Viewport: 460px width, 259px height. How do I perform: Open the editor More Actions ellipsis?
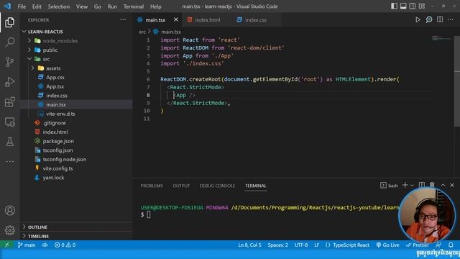click(451, 19)
